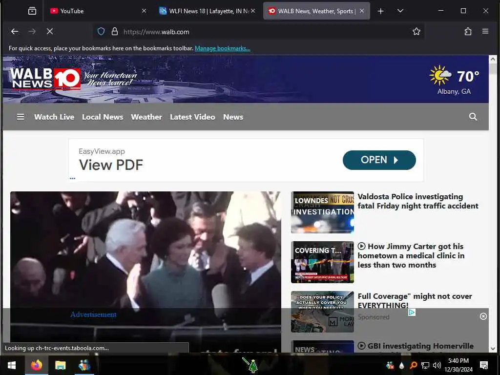List all tabs via the dropdown chevron
Image resolution: width=500 pixels, height=375 pixels.
click(400, 11)
